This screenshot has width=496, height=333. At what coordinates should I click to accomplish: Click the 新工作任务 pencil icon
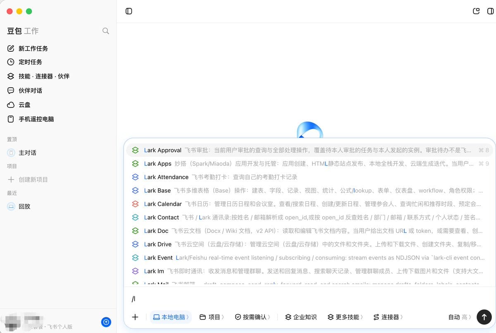point(11,48)
